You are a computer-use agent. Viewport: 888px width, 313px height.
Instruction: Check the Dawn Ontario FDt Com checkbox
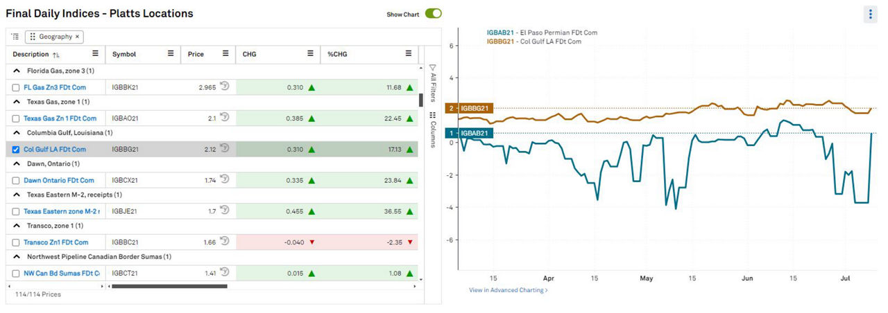coord(16,181)
